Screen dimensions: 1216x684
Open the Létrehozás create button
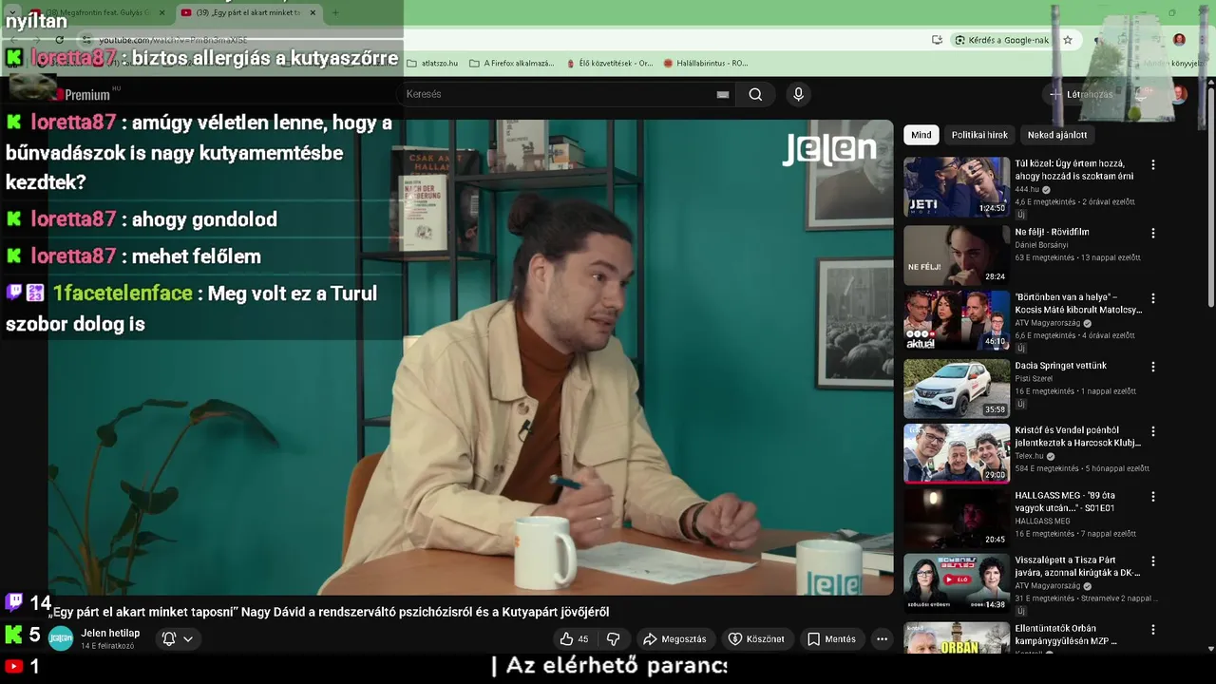1080,94
